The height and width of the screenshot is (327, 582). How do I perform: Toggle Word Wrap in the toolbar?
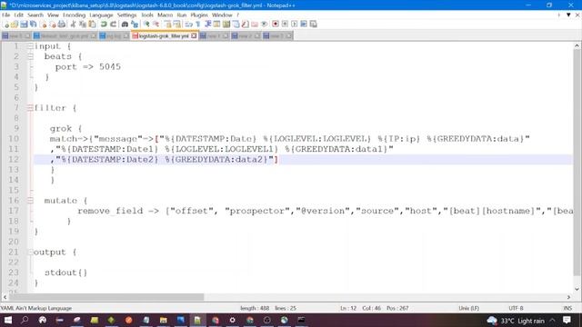tap(189, 25)
